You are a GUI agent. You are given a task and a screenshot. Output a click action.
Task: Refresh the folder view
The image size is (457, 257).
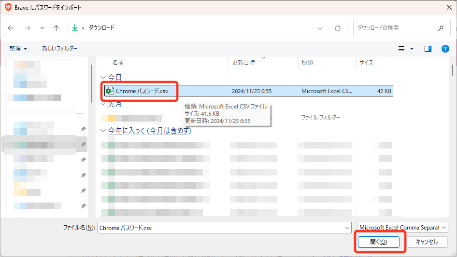(x=338, y=28)
